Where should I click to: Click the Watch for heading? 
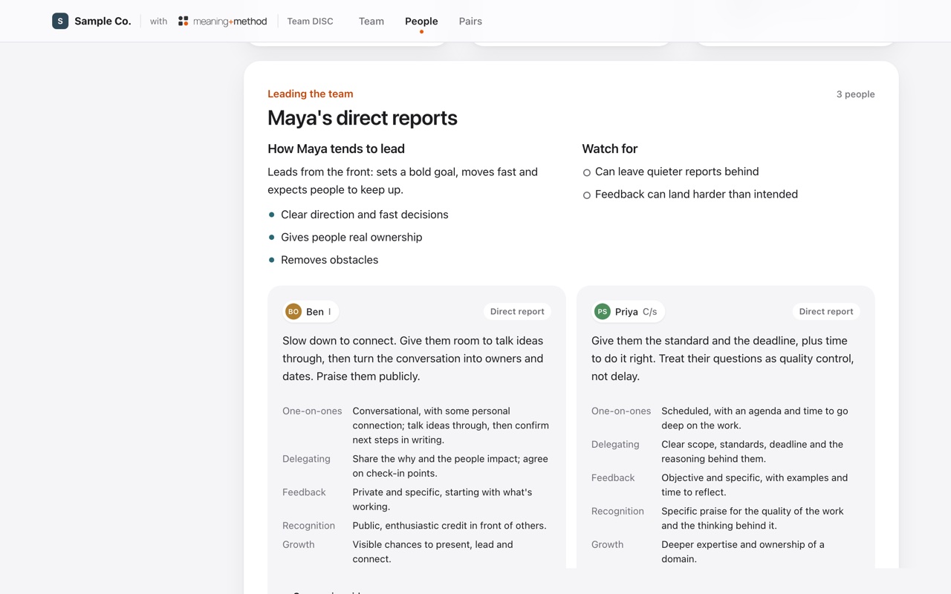(x=609, y=148)
